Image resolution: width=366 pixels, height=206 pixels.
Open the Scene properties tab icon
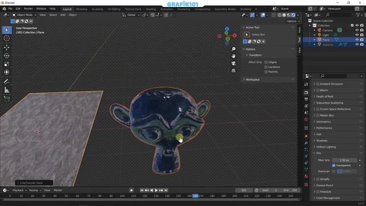click(x=307, y=113)
